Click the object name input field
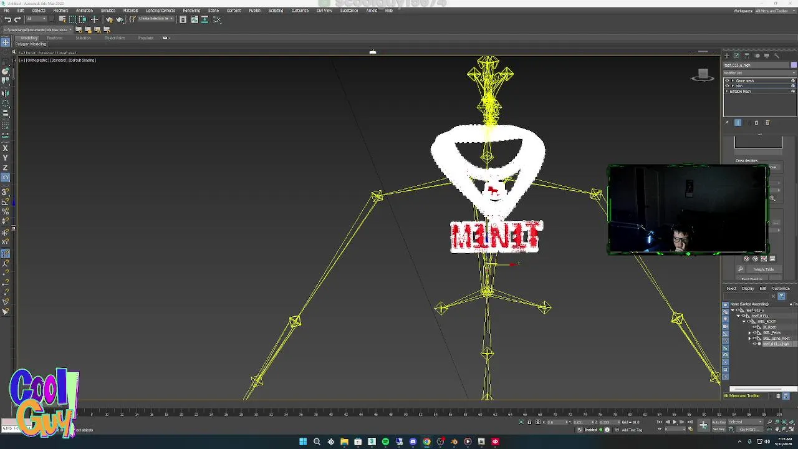 coord(756,65)
